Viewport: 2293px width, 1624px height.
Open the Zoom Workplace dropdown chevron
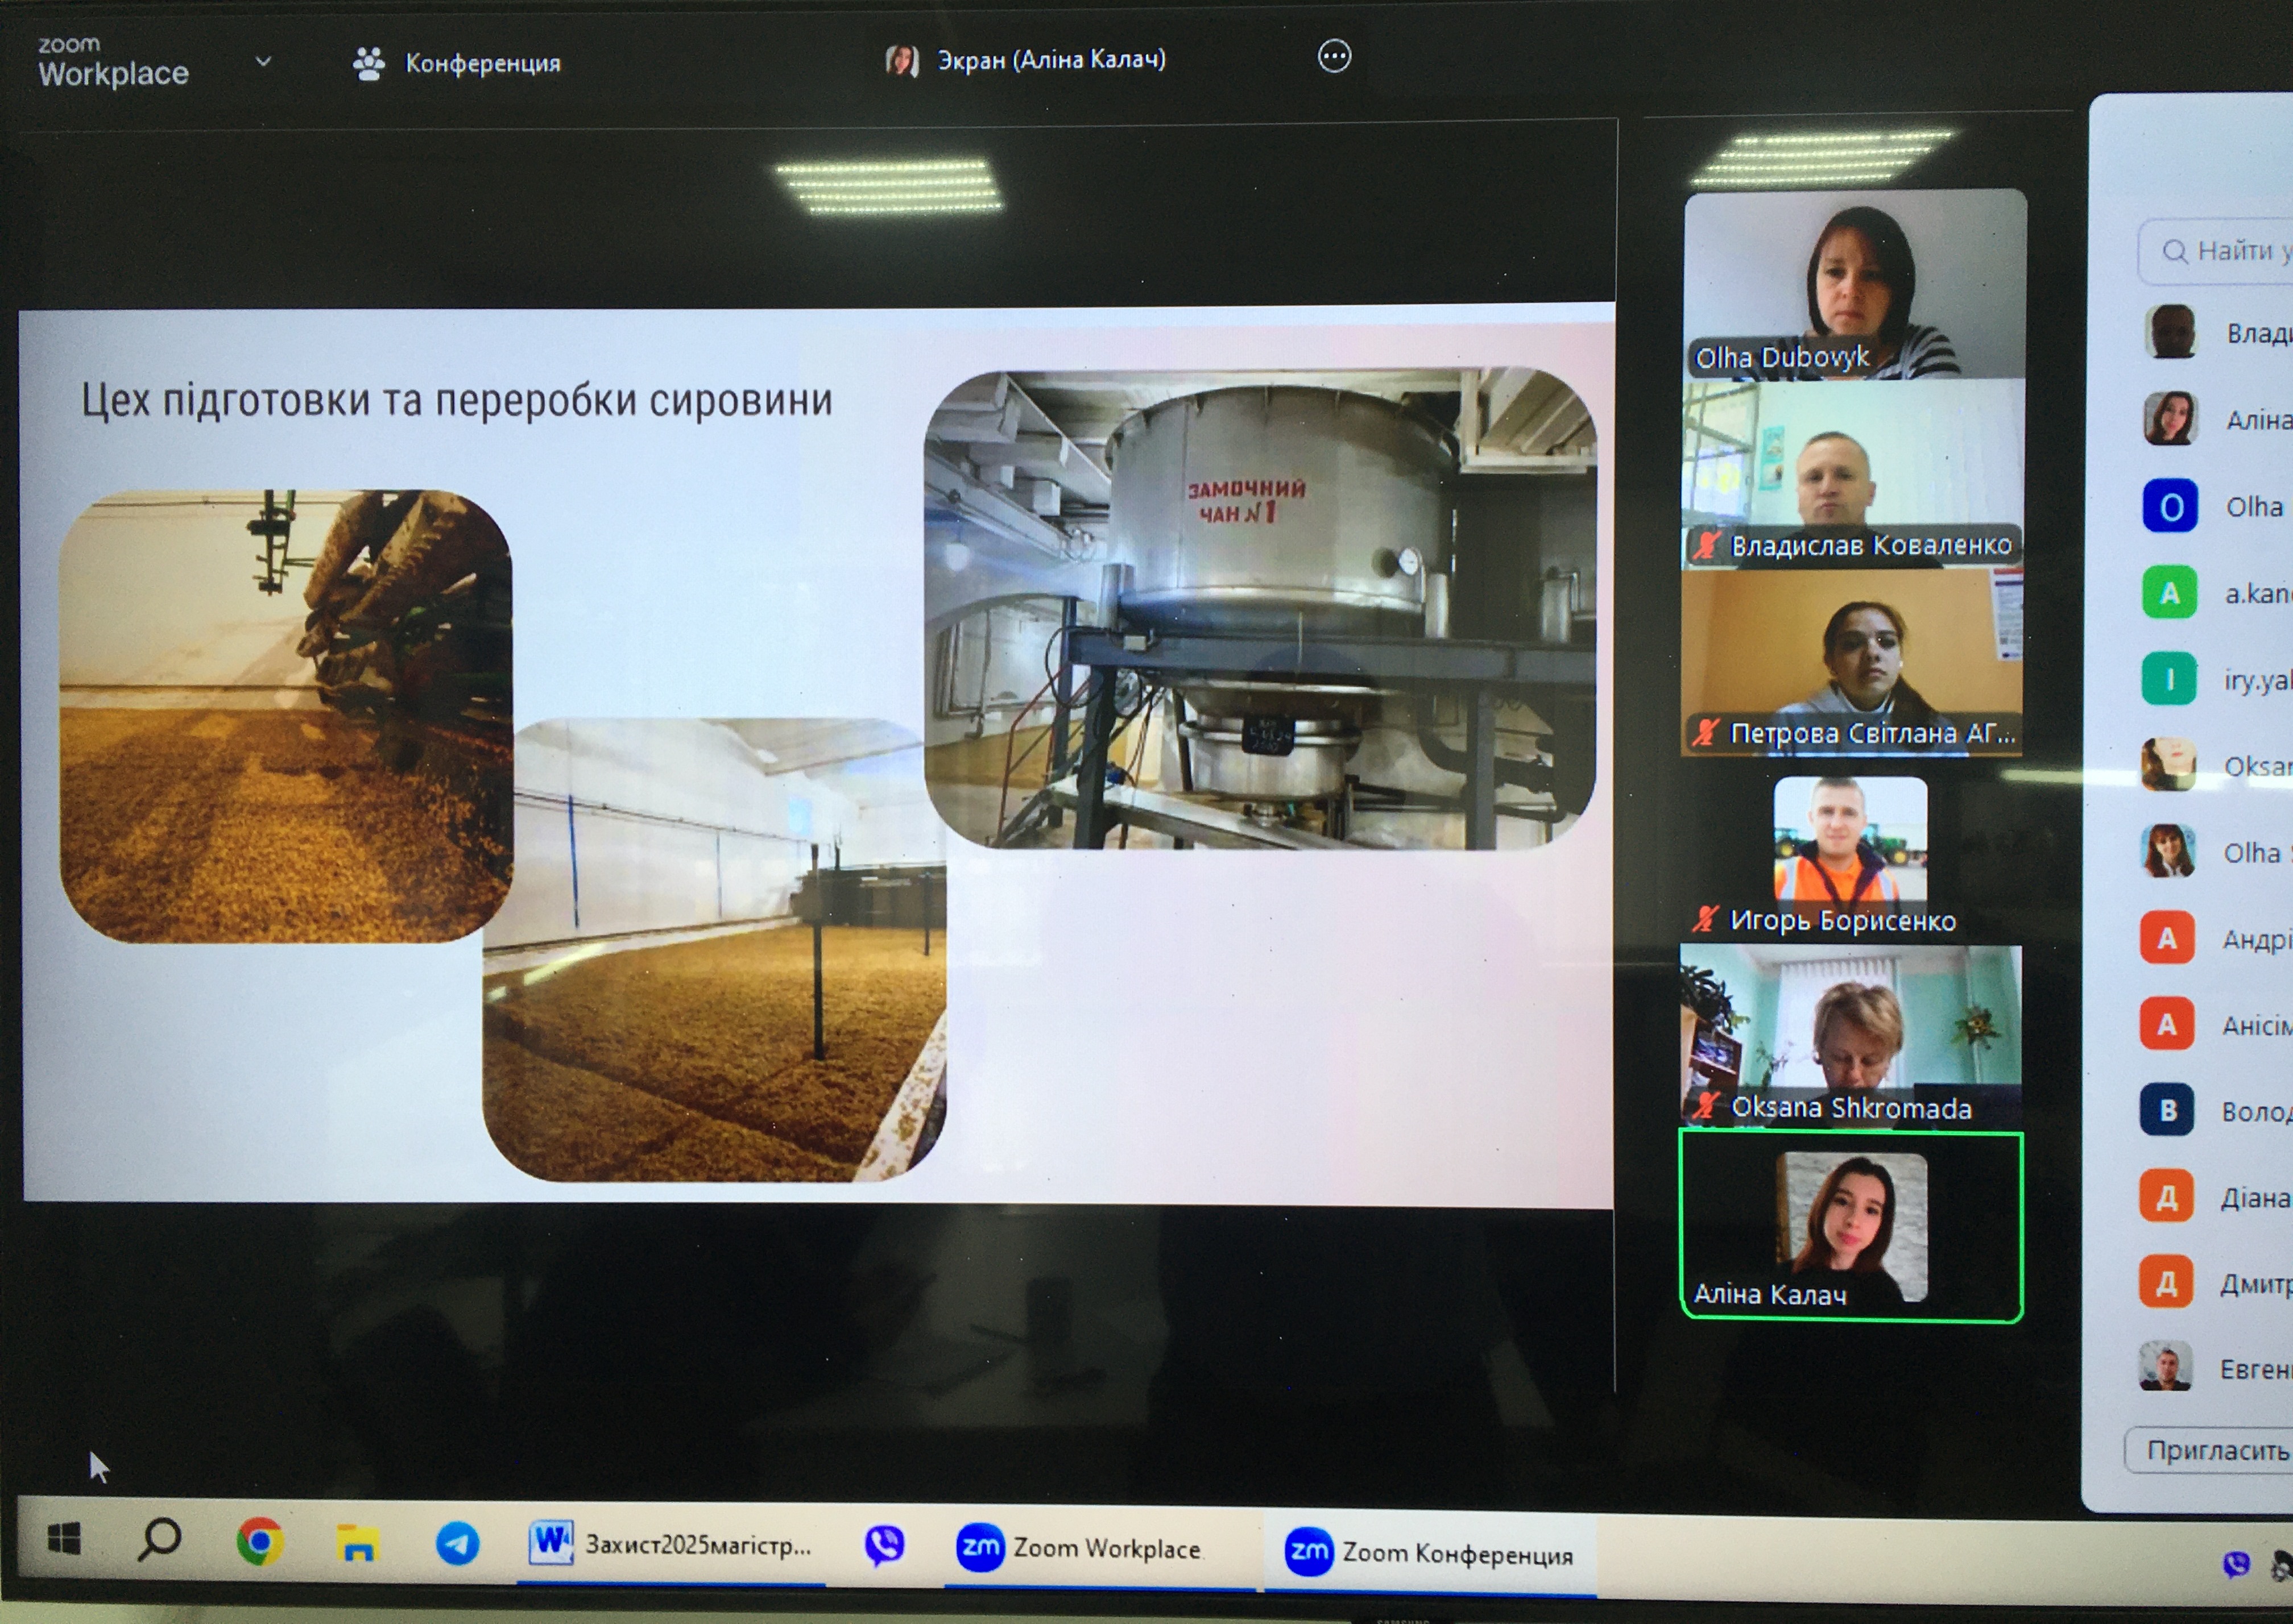click(263, 62)
